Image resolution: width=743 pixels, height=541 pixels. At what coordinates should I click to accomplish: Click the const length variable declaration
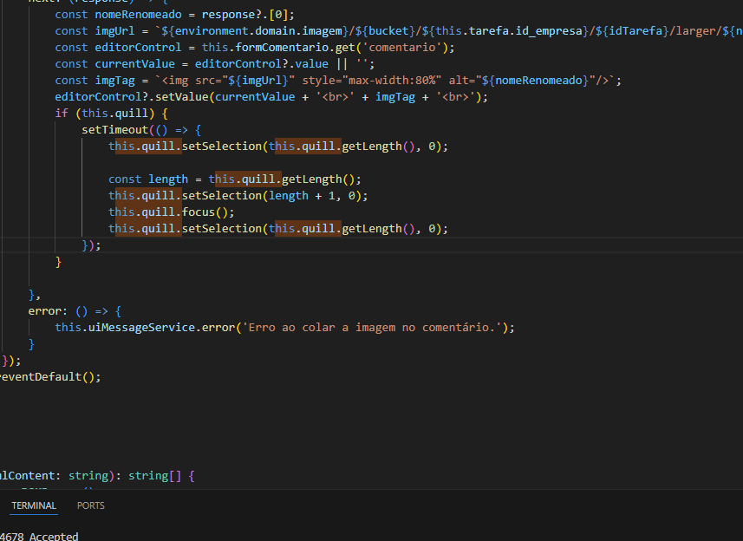tap(167, 179)
